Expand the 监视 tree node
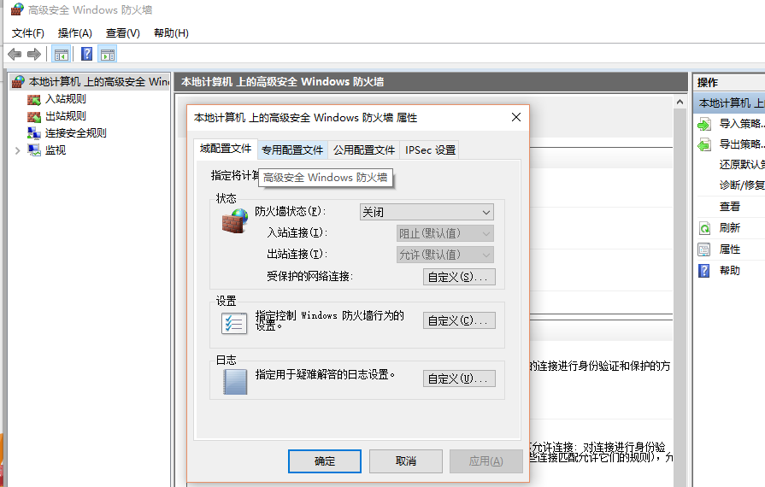Screen dimensions: 765x487 click(x=17, y=150)
